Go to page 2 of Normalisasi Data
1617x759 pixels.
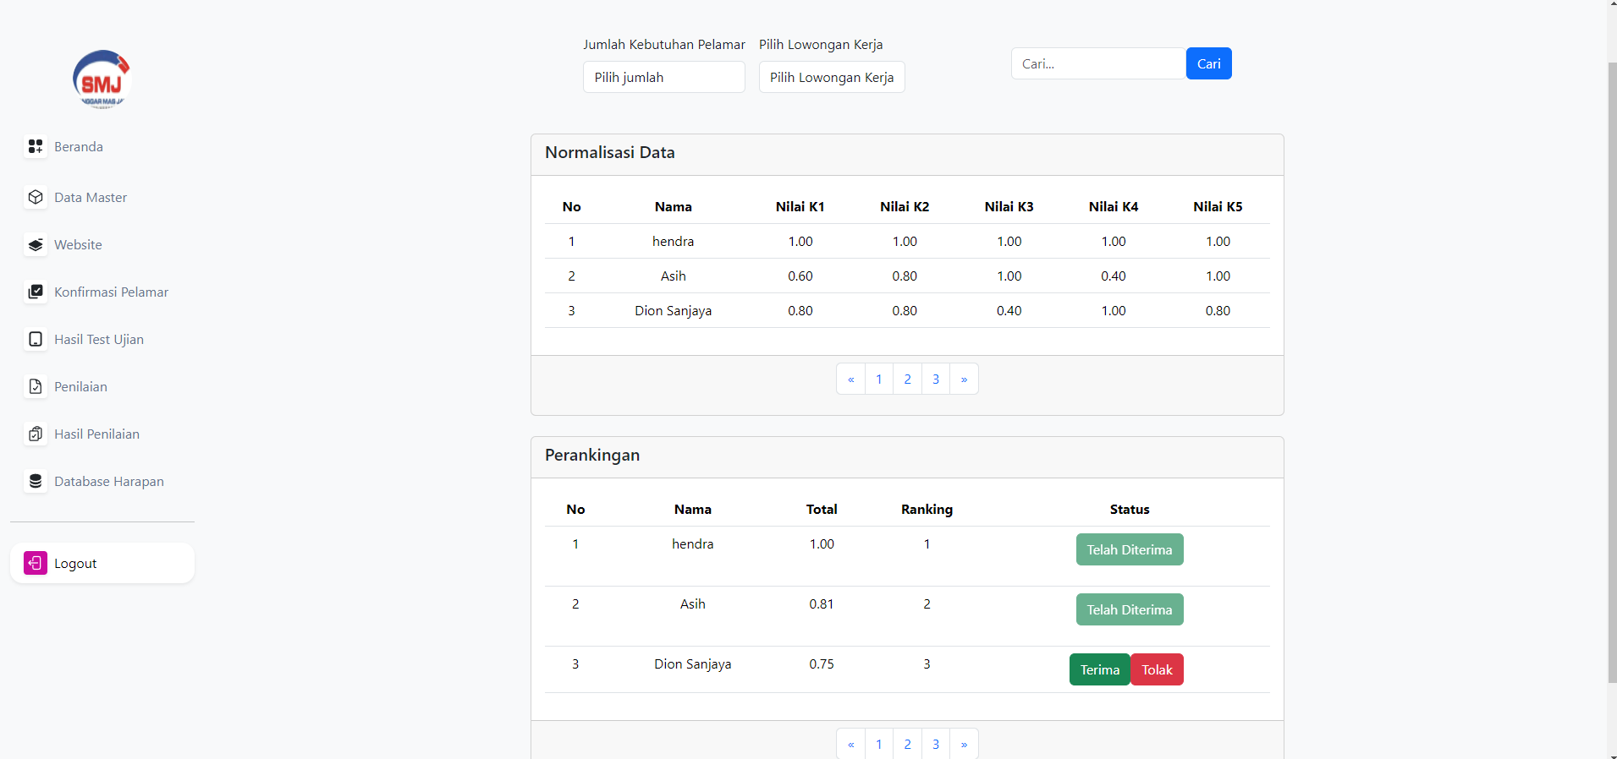coord(907,379)
